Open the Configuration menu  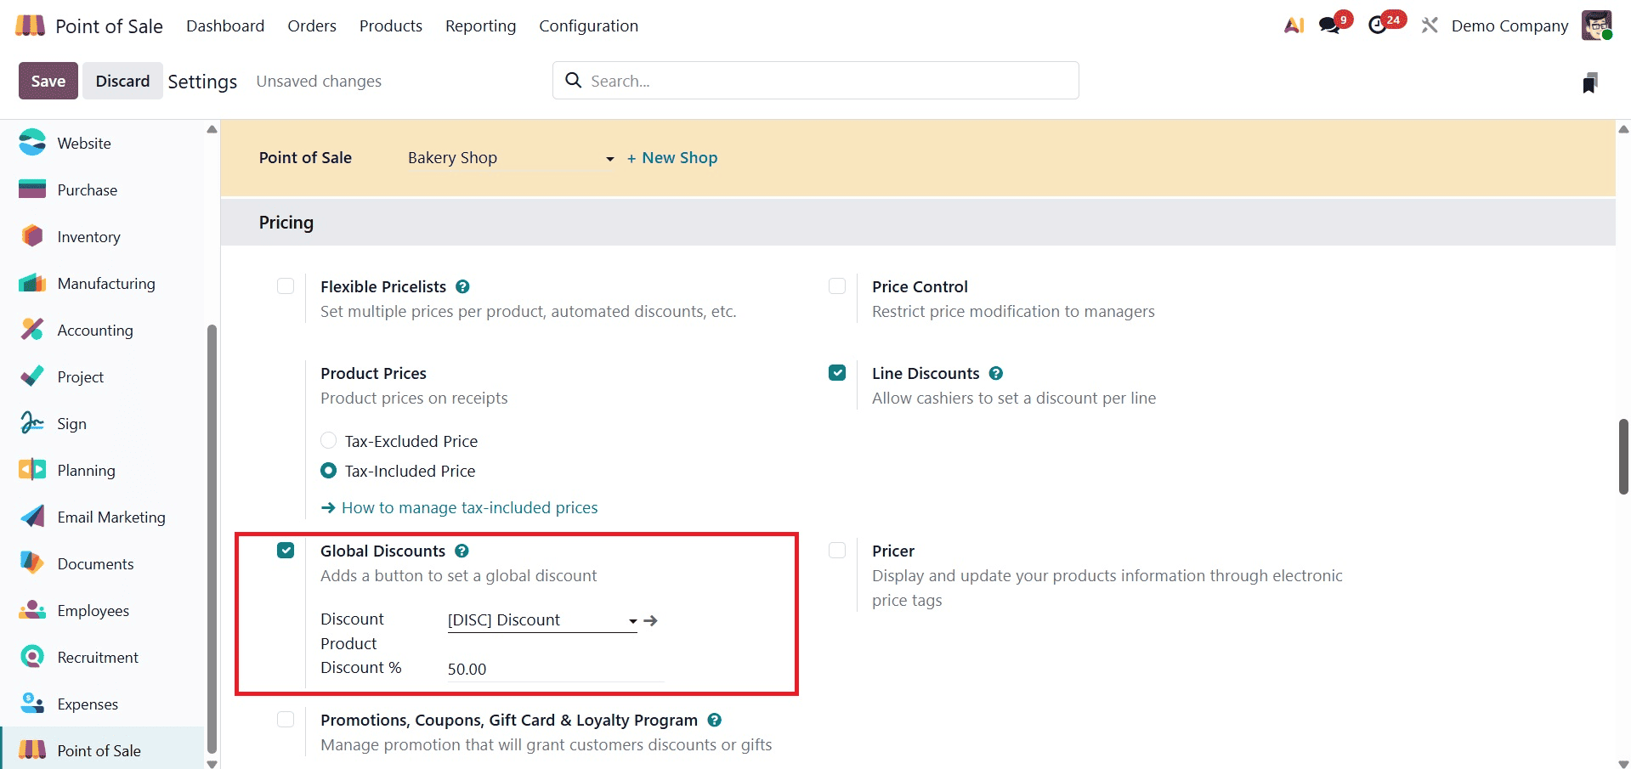click(x=588, y=25)
